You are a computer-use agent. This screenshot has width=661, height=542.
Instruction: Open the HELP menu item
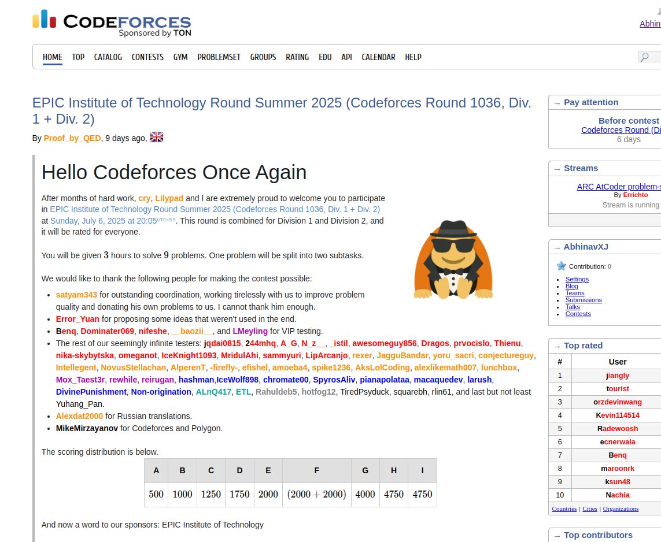point(413,57)
